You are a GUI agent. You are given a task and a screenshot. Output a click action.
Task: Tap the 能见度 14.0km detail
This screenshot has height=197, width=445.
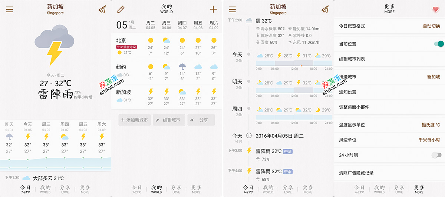304,29
